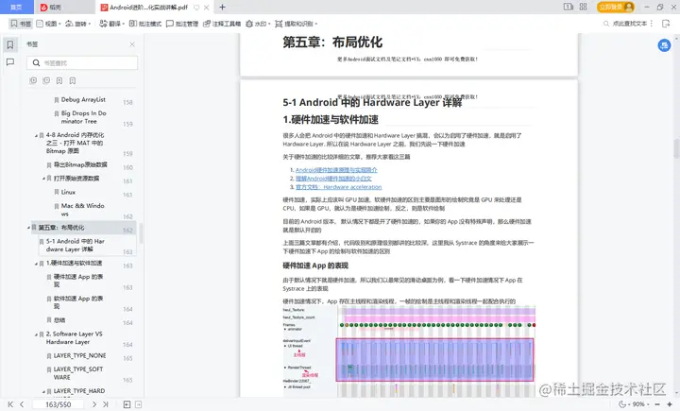Screen dimensions: 680x411
Task: Toggle night mode moon icon
Action: click(x=621, y=404)
